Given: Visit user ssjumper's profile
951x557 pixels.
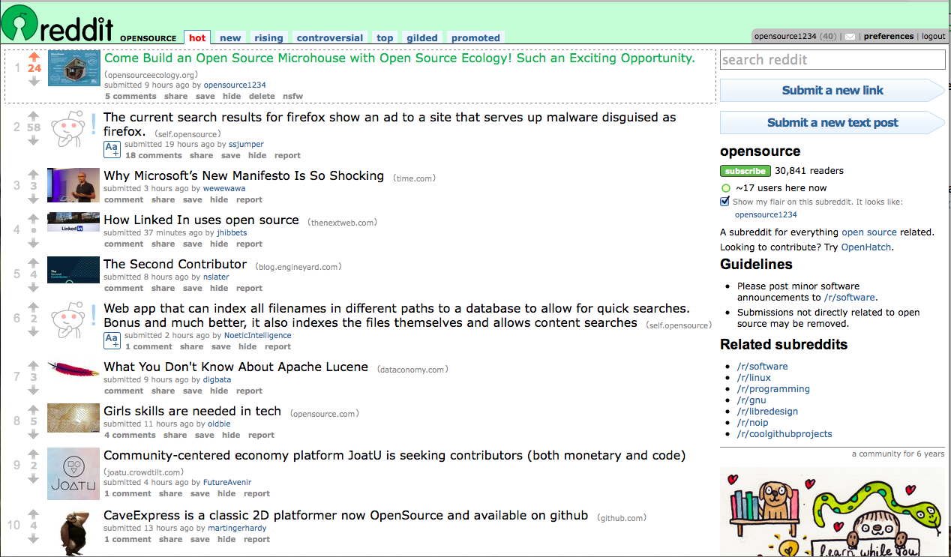Looking at the screenshot, I should [x=246, y=144].
